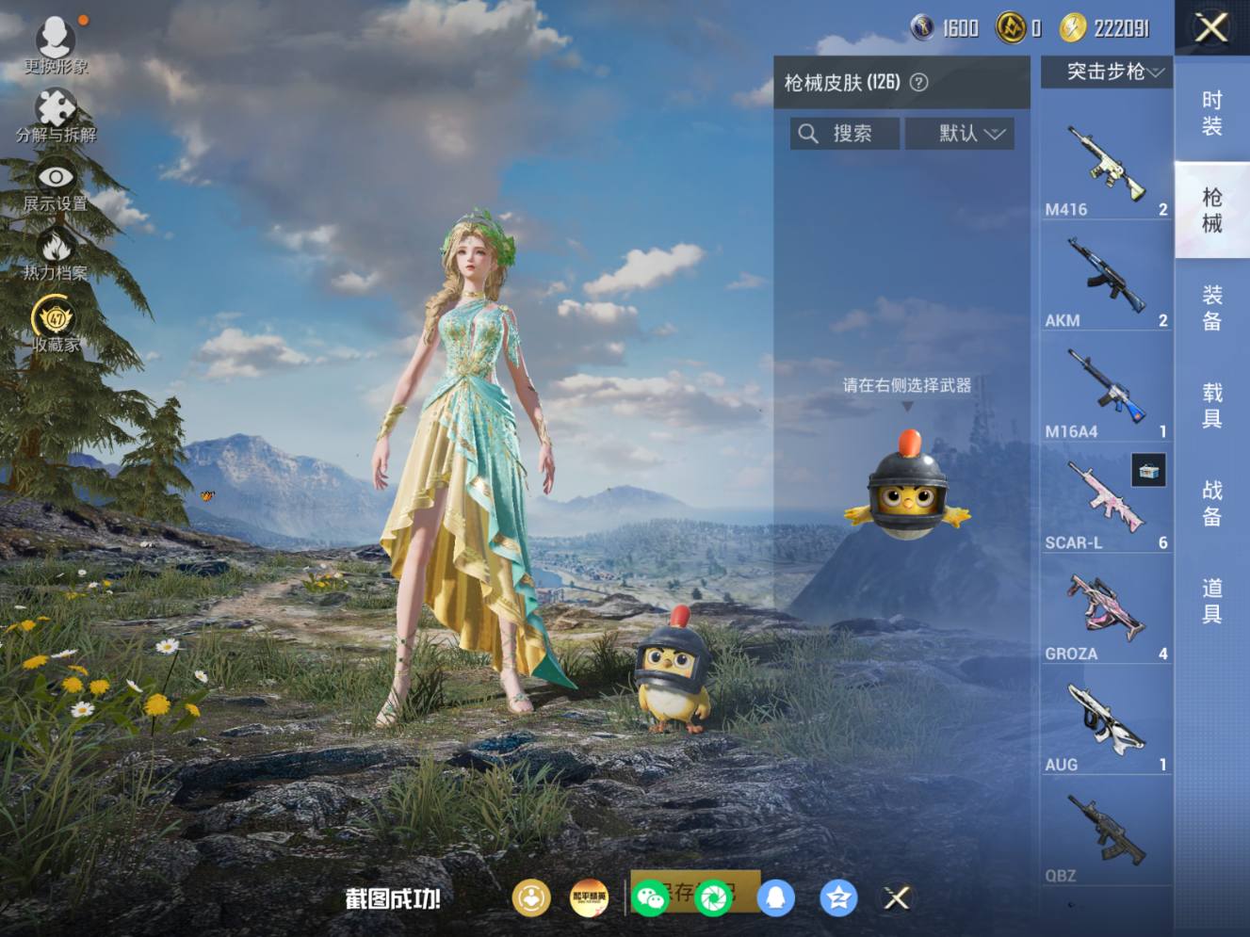Click the blue 1600 currency coin icon
This screenshot has width=1250, height=937.
click(923, 28)
